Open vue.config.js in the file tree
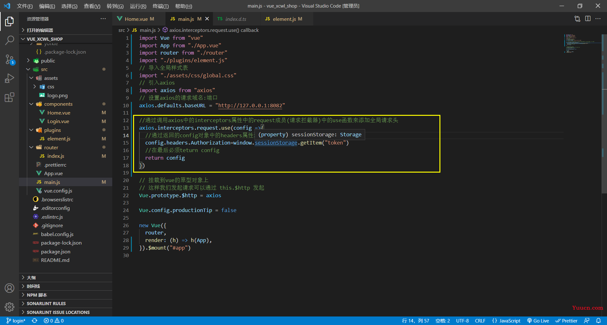The height and width of the screenshot is (325, 607). click(65, 191)
